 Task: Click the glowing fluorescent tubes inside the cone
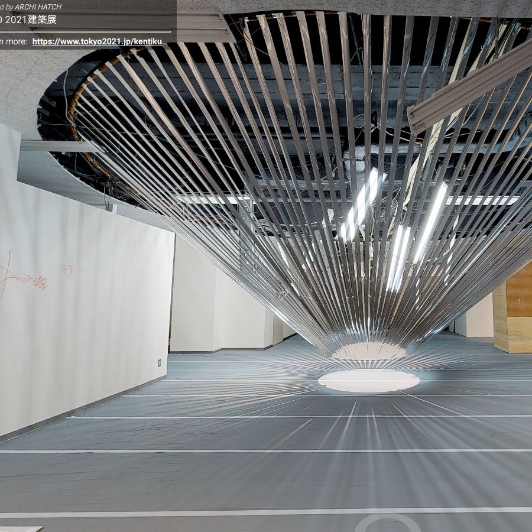(x=361, y=204)
